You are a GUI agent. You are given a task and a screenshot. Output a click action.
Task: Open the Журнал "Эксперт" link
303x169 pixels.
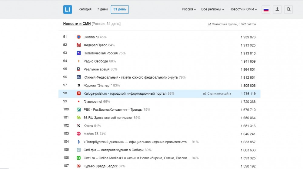(x=98, y=86)
